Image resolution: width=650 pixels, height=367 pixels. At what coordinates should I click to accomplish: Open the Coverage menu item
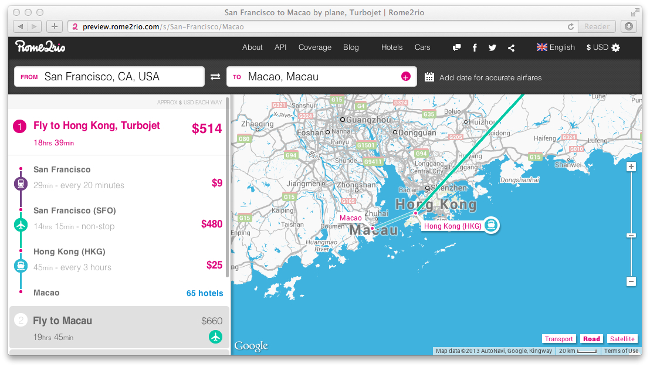pyautogui.click(x=315, y=47)
